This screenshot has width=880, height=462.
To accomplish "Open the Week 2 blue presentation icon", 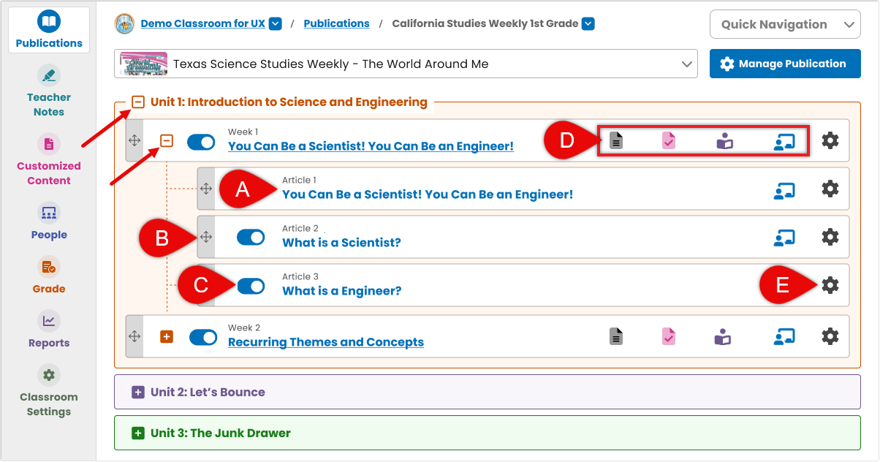I will pyautogui.click(x=784, y=337).
